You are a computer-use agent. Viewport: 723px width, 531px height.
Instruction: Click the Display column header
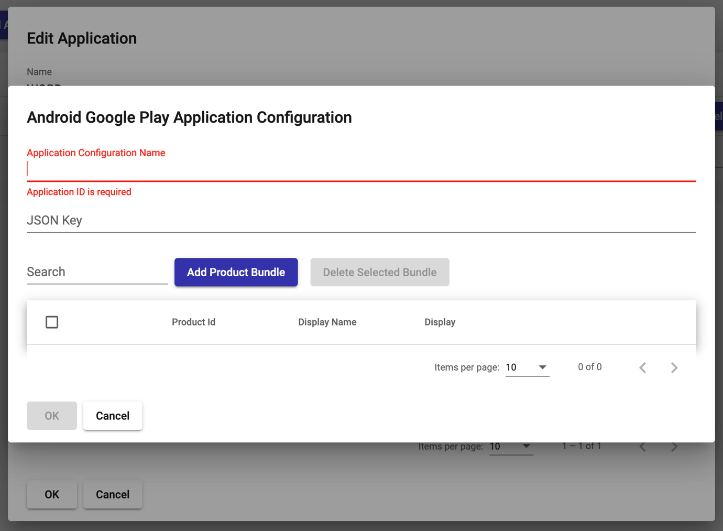pos(440,322)
